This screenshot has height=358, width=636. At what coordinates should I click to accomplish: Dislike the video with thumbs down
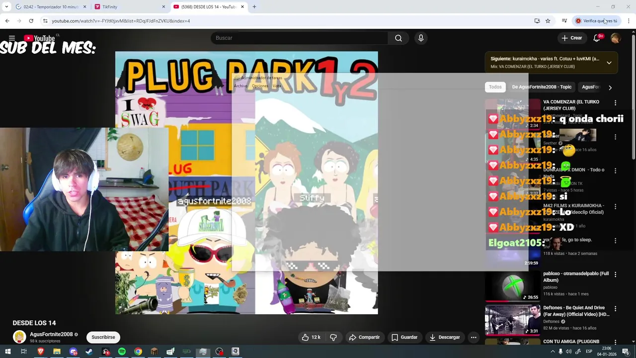[x=333, y=337]
